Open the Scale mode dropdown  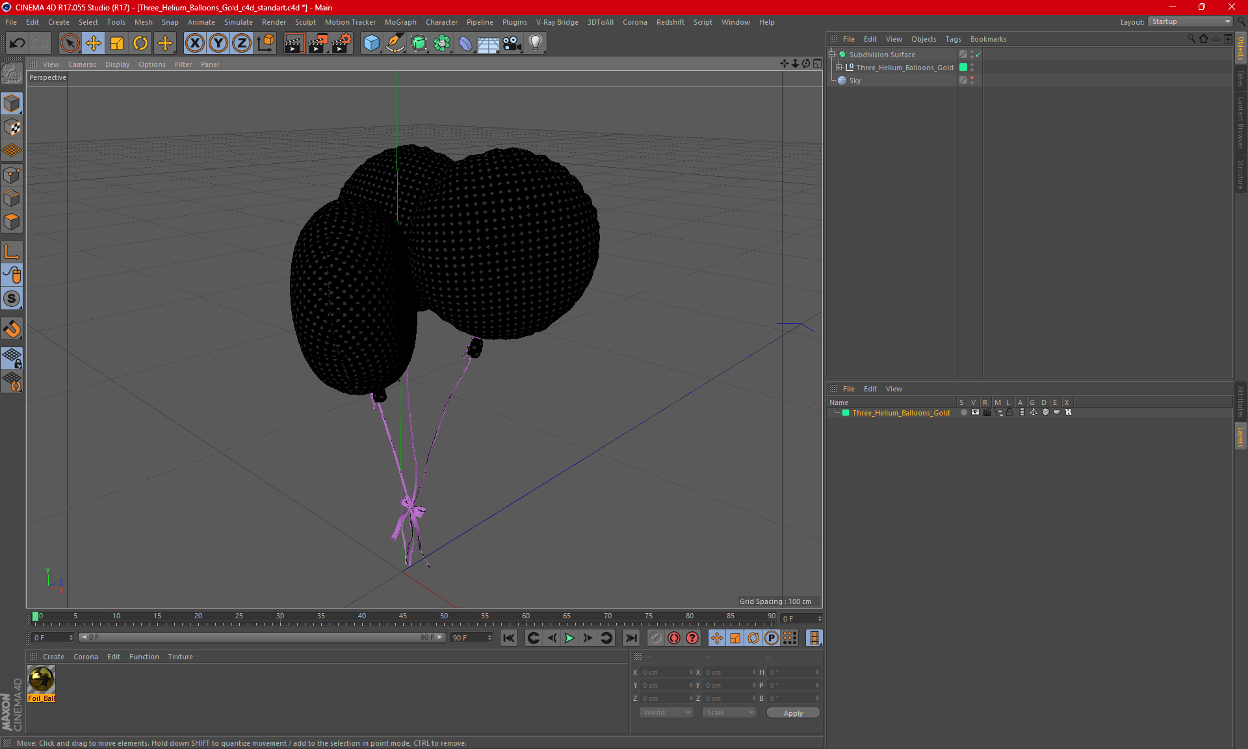[x=729, y=713]
